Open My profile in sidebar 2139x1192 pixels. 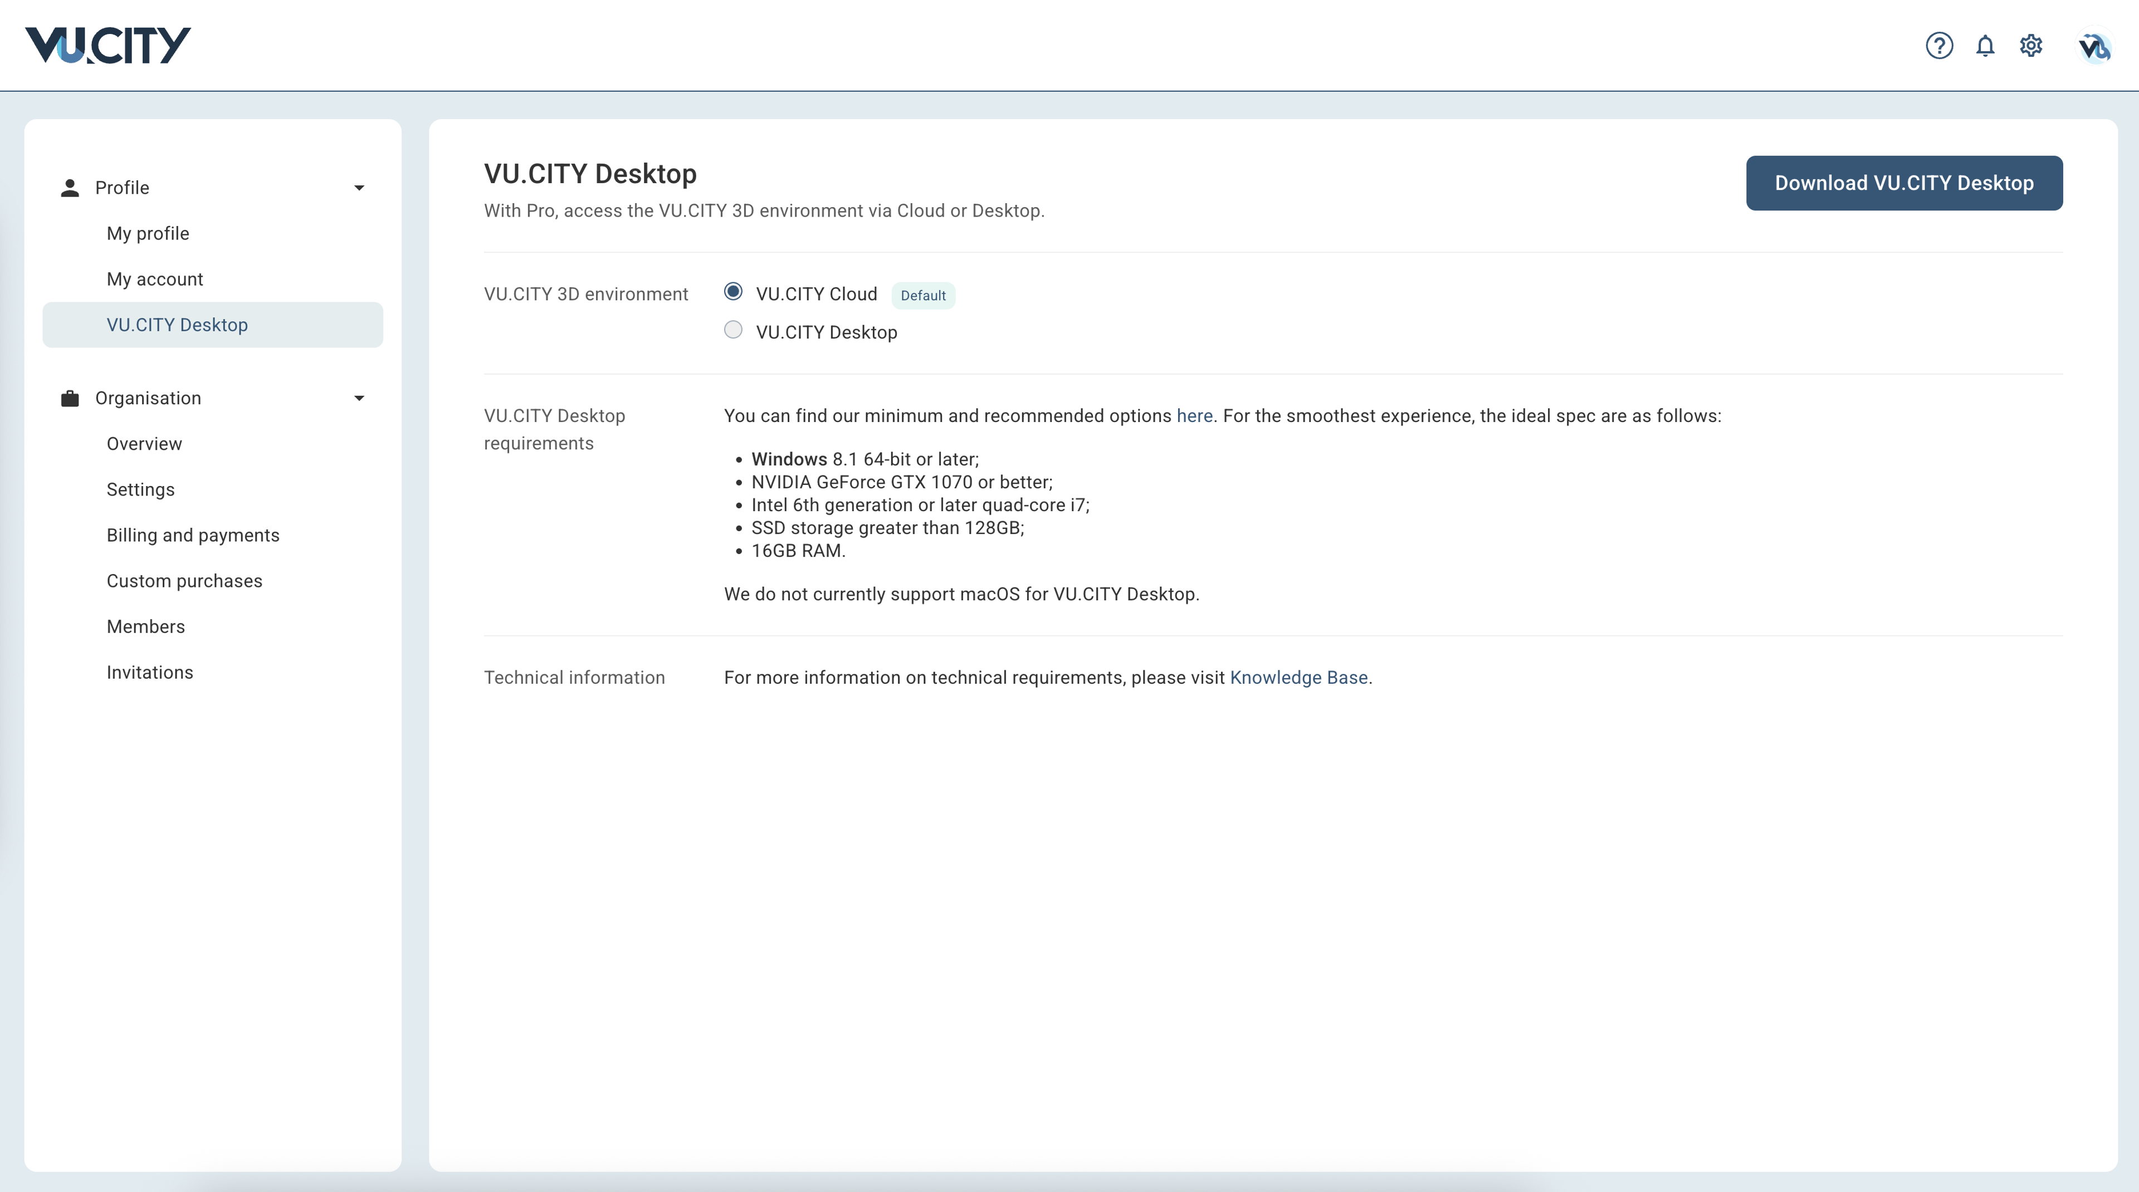pyautogui.click(x=148, y=233)
